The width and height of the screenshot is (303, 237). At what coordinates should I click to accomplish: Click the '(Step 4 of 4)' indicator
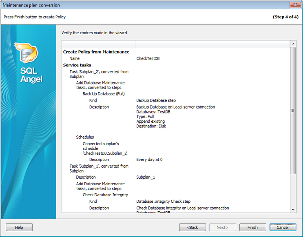(285, 17)
